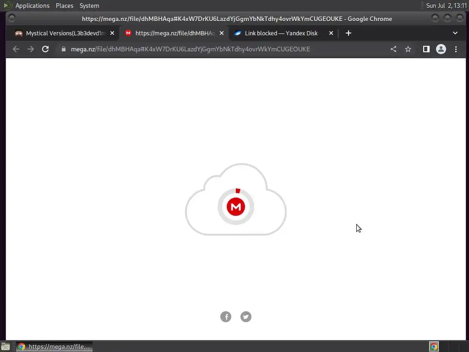Image resolution: width=469 pixels, height=352 pixels.
Task: Close the Yandex Disk tab
Action: point(331,33)
